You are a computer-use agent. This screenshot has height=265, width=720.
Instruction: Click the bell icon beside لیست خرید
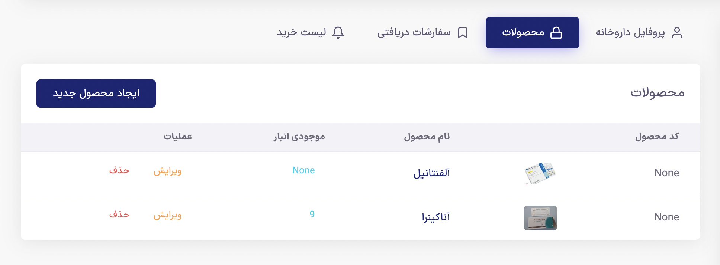pyautogui.click(x=338, y=33)
